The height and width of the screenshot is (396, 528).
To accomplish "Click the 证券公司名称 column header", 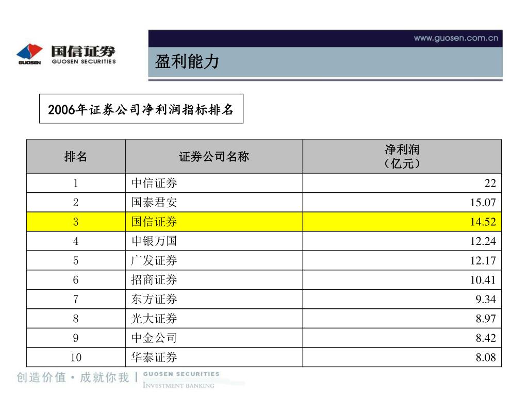I will pyautogui.click(x=214, y=157).
